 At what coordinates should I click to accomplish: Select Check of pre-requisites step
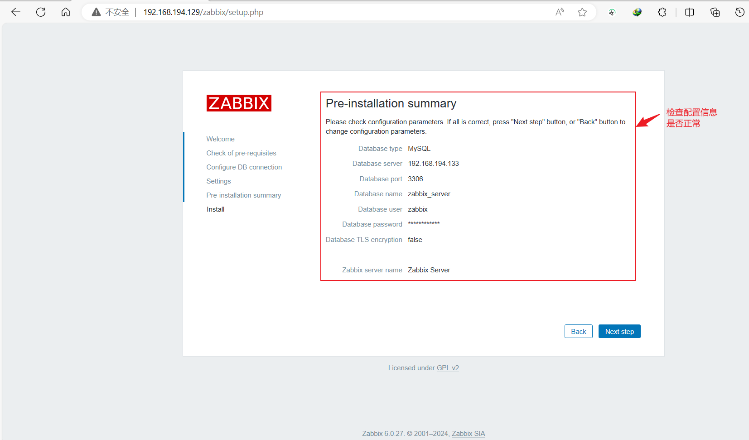(241, 153)
